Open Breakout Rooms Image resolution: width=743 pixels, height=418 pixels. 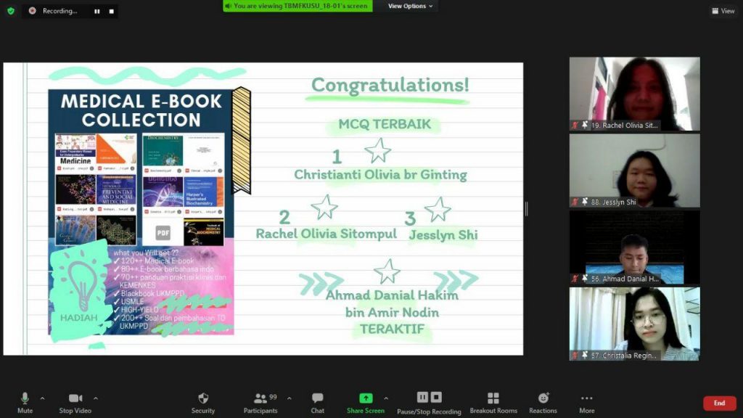pos(493,402)
